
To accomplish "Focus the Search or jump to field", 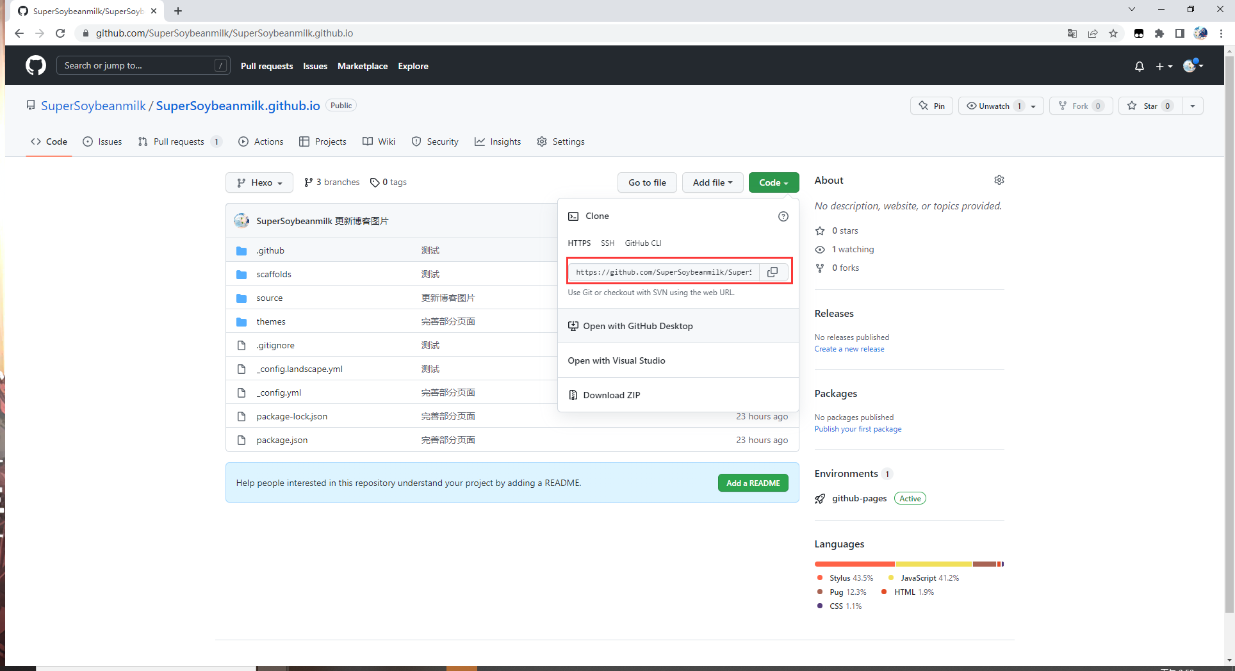I will tap(143, 65).
